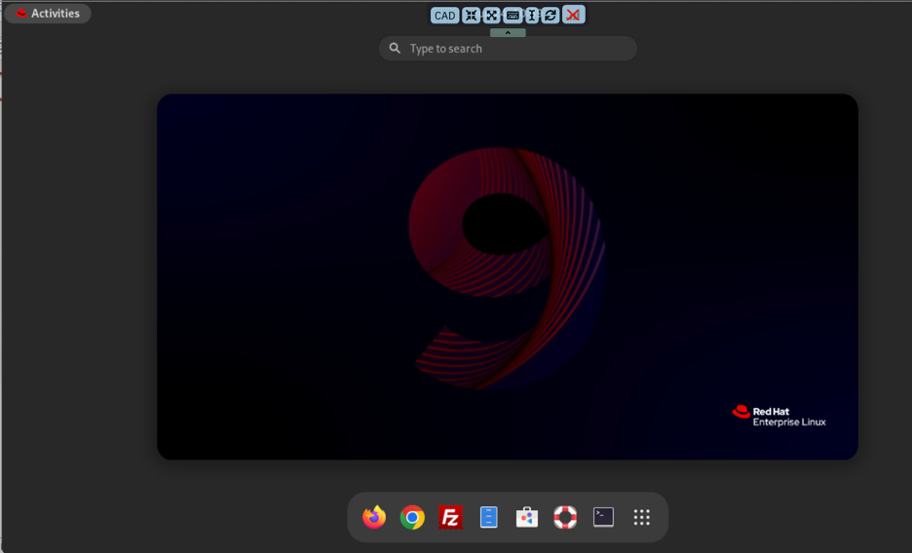
Task: Launch the Software store app
Action: click(x=527, y=517)
